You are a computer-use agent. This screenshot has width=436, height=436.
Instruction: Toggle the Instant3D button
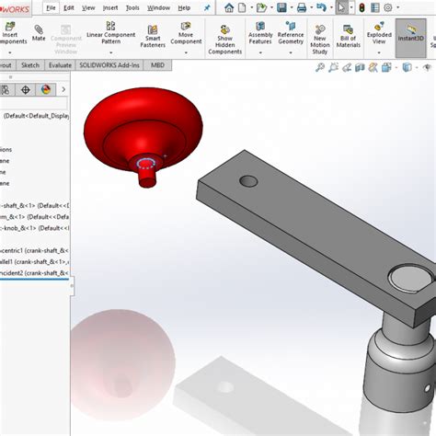(410, 38)
